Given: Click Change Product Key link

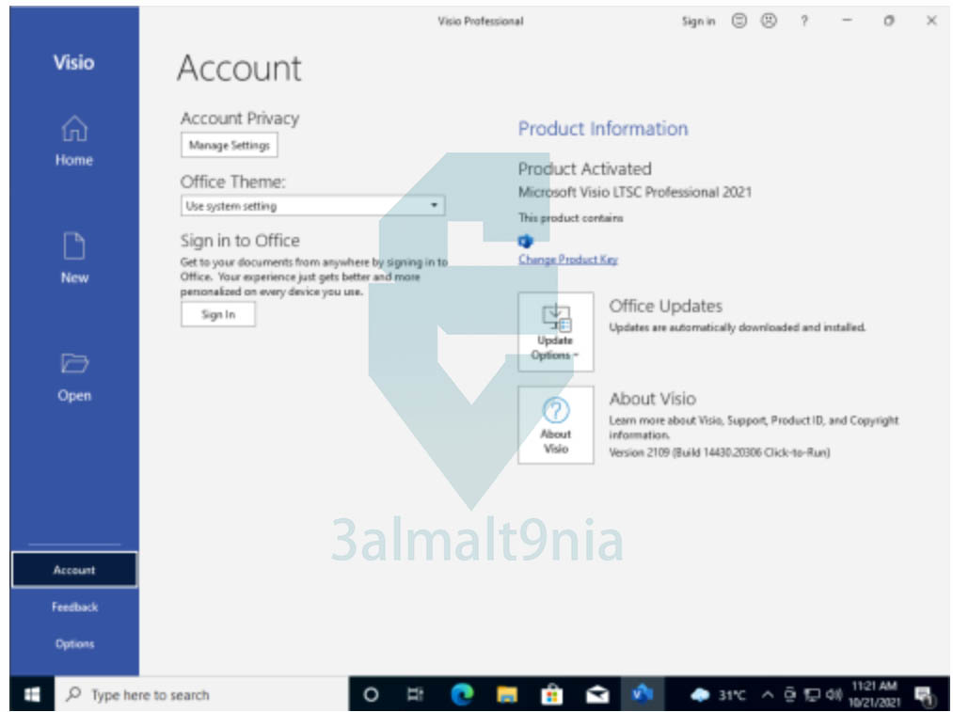Looking at the screenshot, I should pyautogui.click(x=567, y=260).
